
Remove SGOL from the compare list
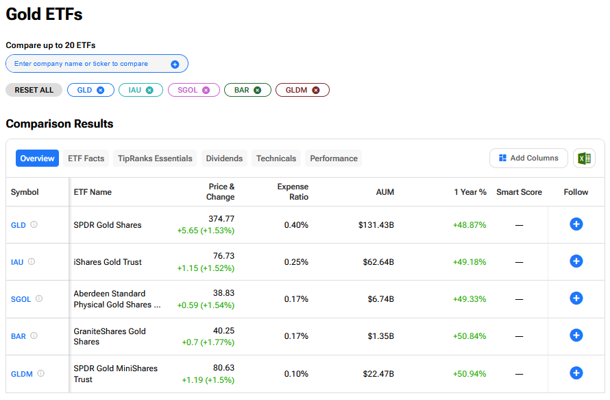point(206,90)
